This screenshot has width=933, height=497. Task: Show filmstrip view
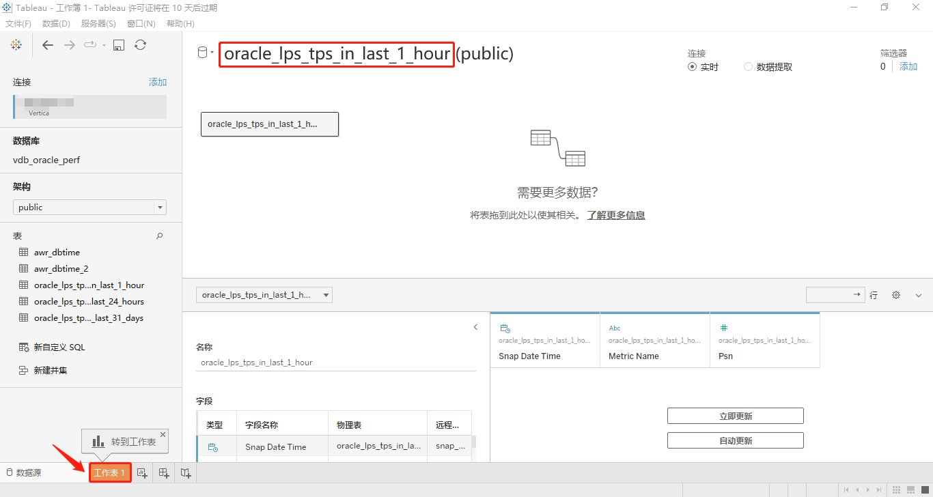(x=910, y=489)
